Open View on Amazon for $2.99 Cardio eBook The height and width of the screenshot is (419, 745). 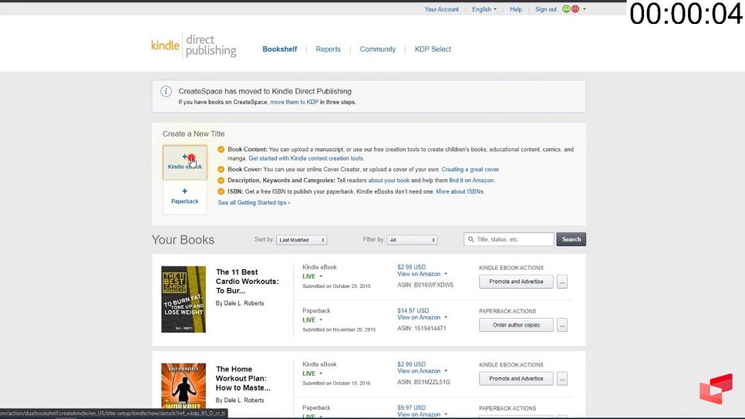(x=422, y=274)
